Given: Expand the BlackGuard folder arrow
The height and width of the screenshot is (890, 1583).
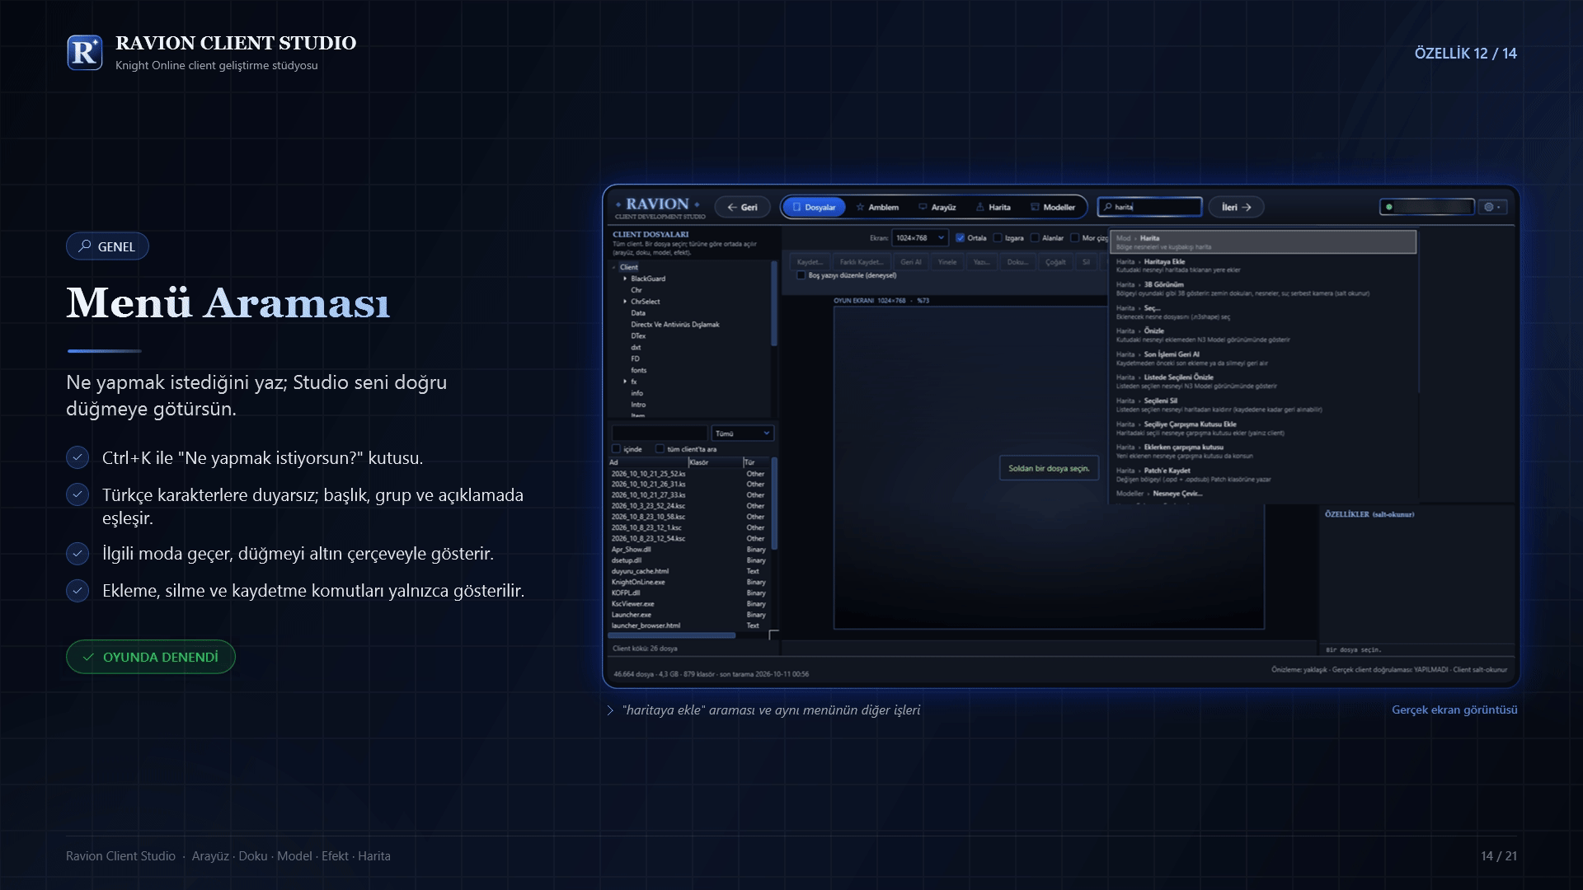Looking at the screenshot, I should [625, 279].
